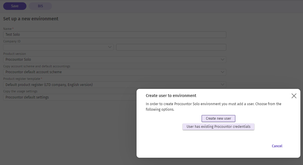Open the Copy the usage settings dropdown

[70, 97]
